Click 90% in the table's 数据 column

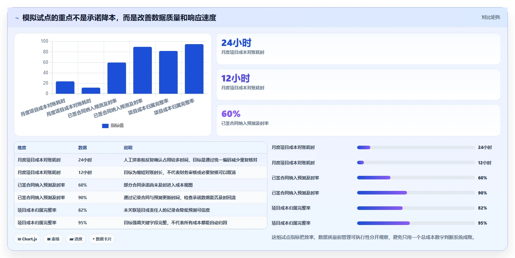[83, 198]
